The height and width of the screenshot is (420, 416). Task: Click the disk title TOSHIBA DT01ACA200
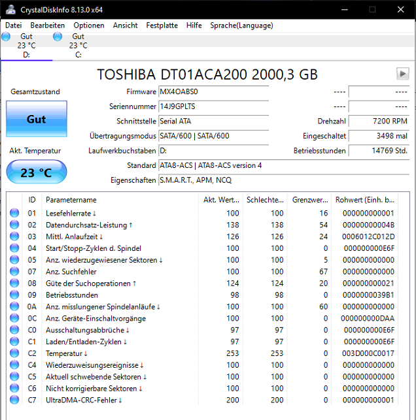coord(207,74)
